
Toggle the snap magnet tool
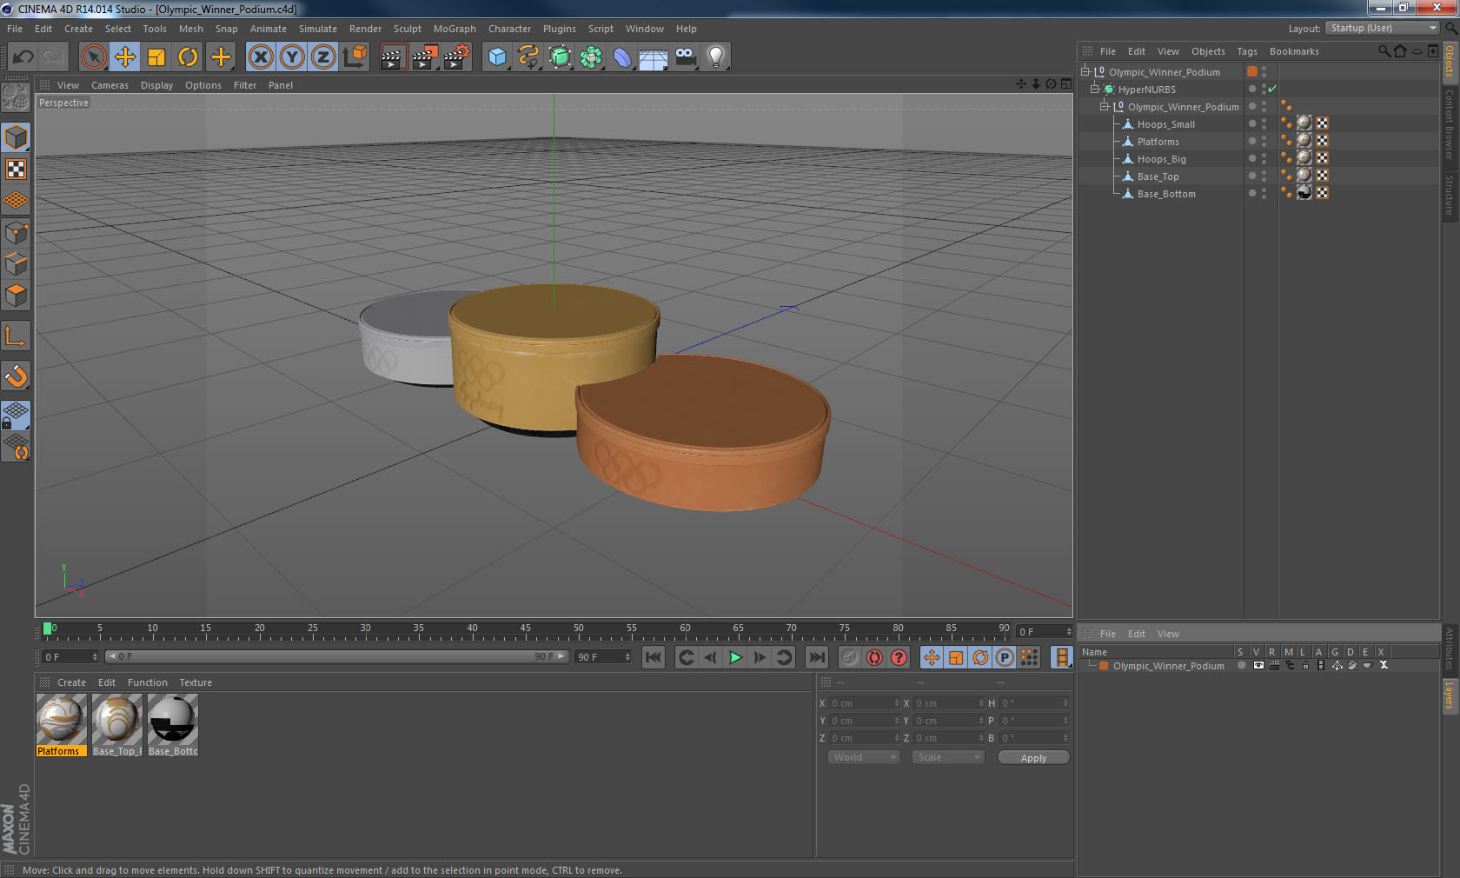17,376
